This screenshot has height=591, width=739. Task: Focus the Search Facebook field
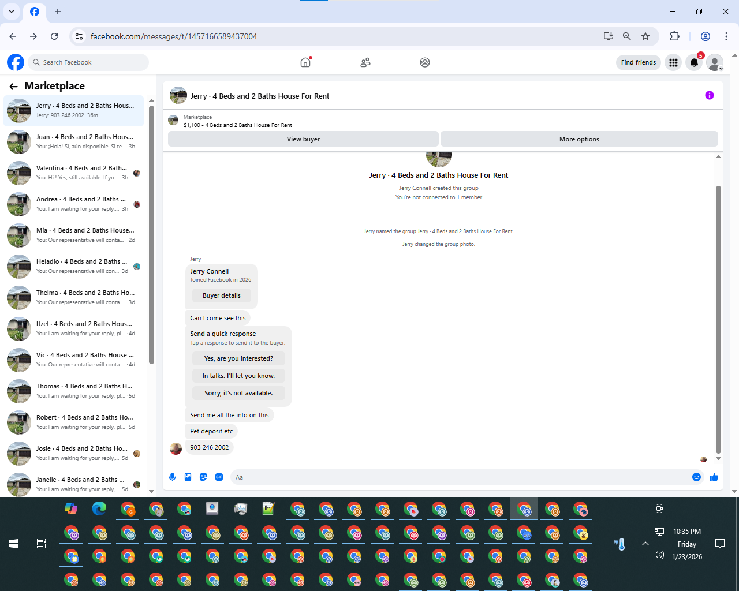[x=88, y=62]
